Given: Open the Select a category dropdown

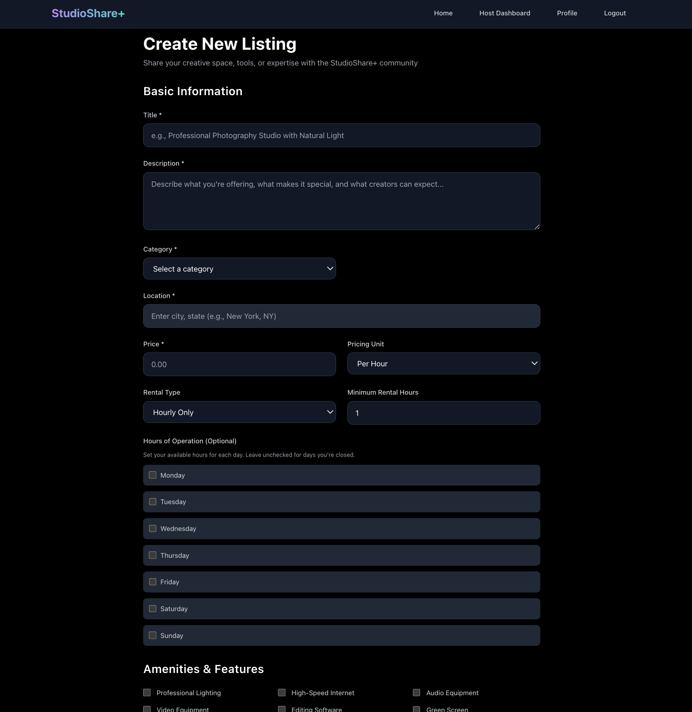Looking at the screenshot, I should pyautogui.click(x=239, y=269).
